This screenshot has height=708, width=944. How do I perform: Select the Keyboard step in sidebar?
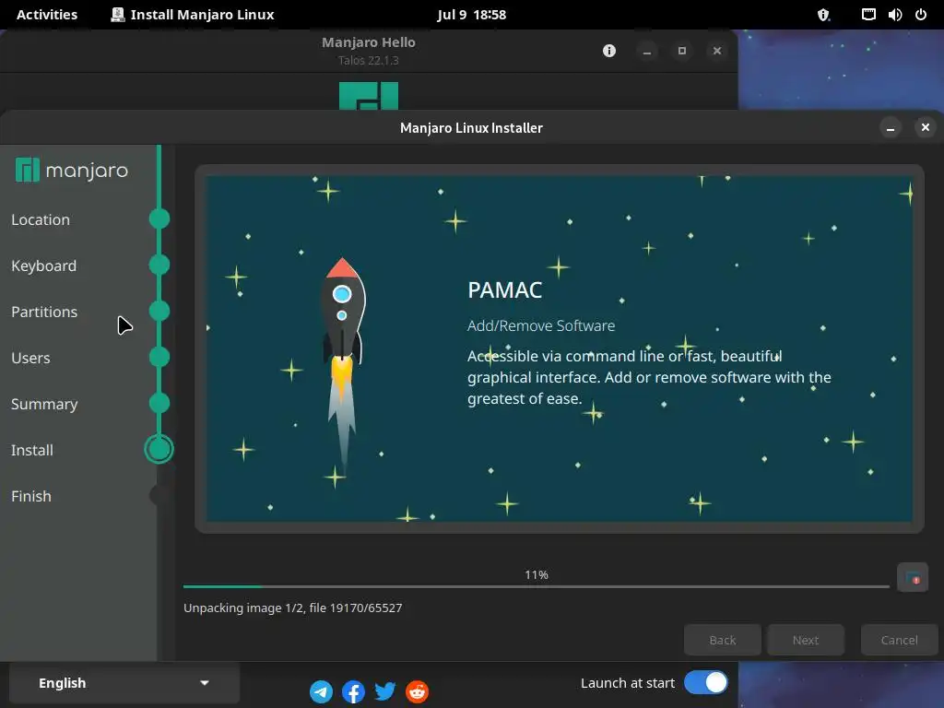pos(44,265)
